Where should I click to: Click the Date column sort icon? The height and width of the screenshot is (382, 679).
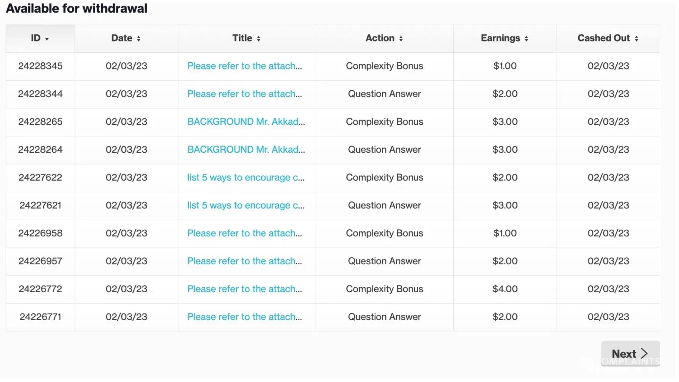point(139,39)
